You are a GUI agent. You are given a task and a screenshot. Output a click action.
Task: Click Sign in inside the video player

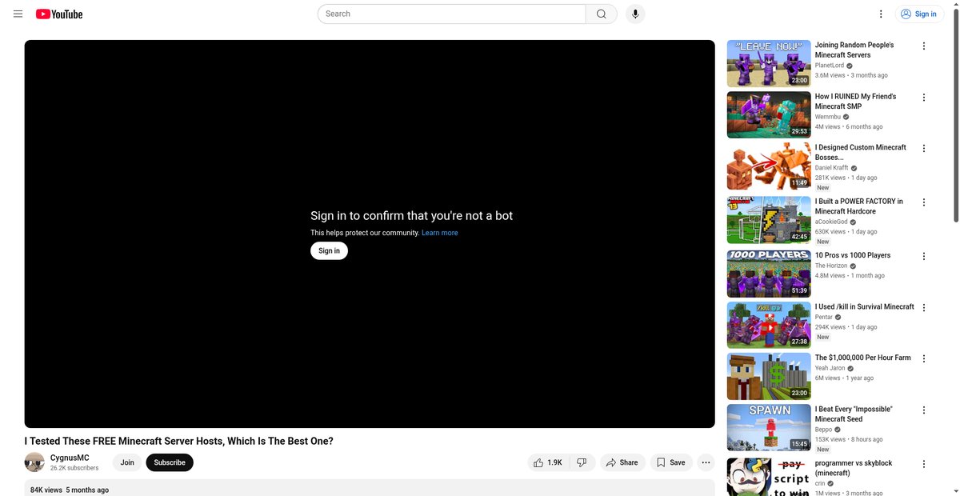tap(329, 250)
